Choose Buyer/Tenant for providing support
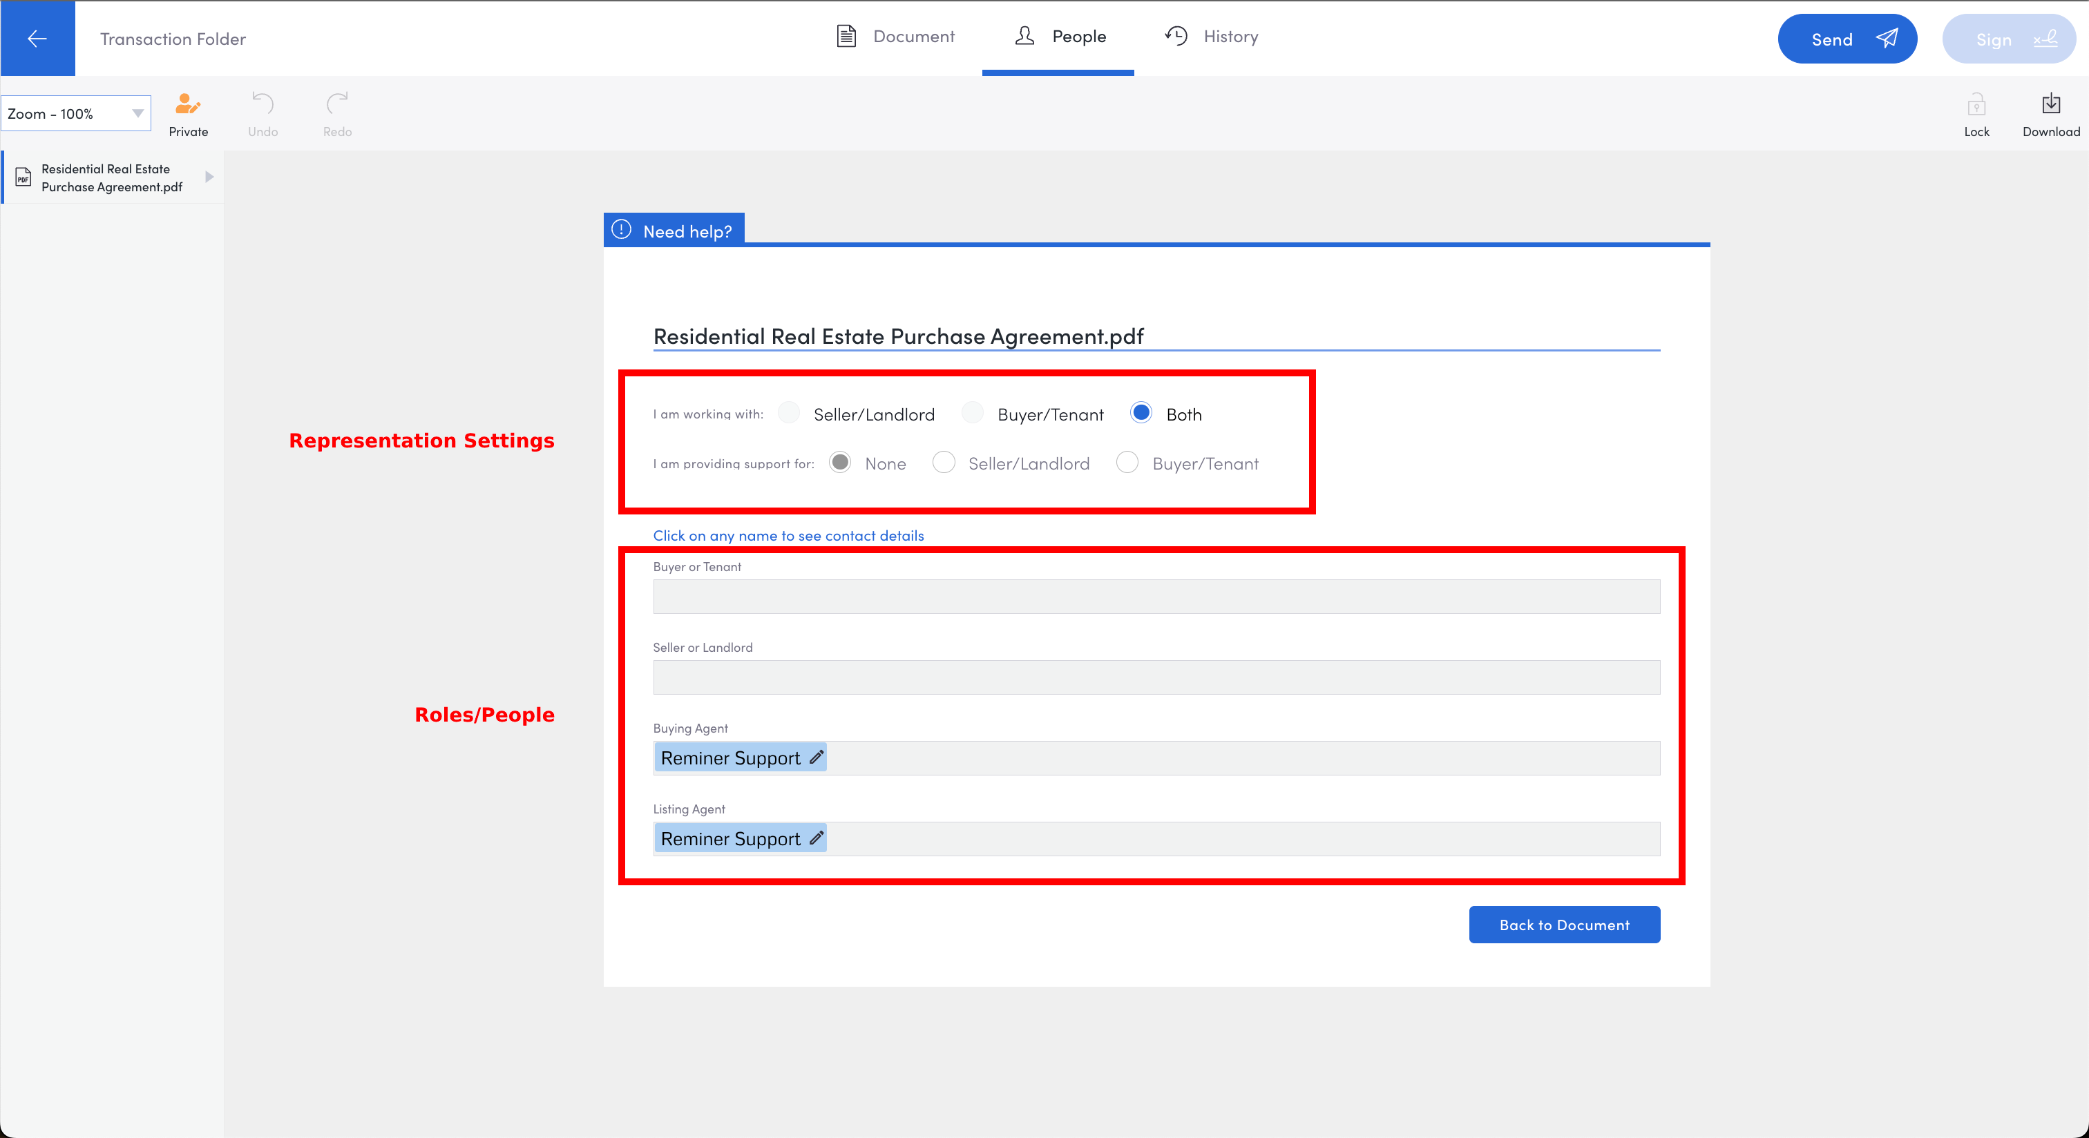Screen dimensions: 2089x1138 [x=1127, y=463]
